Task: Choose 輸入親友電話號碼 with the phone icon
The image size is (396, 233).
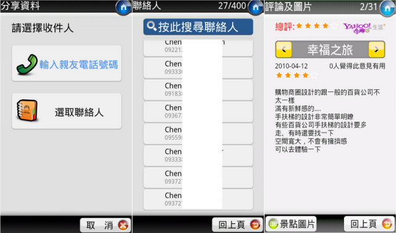Action: pyautogui.click(x=67, y=64)
